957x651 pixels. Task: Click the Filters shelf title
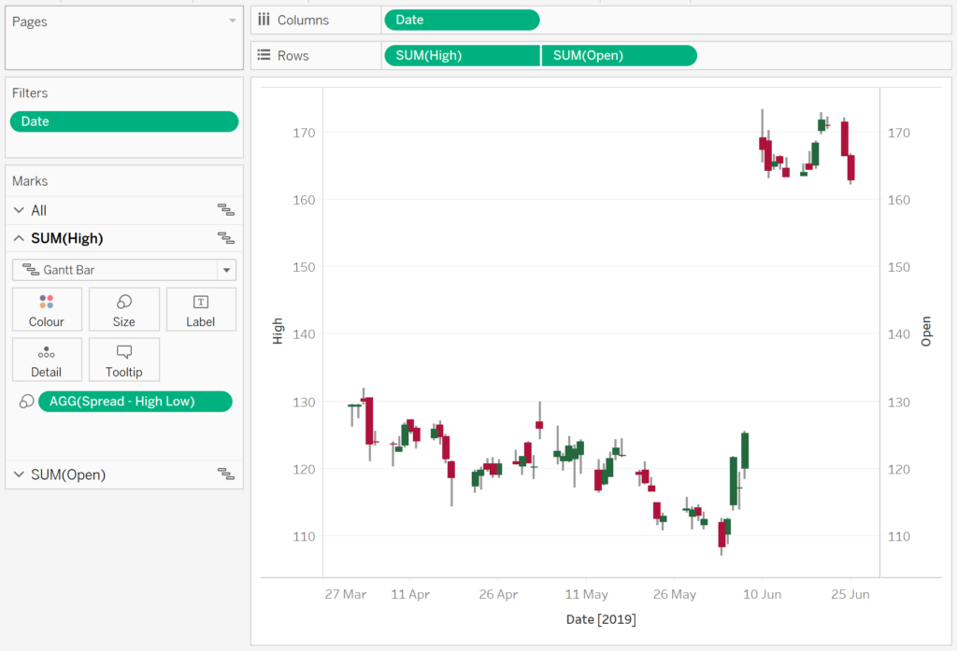[30, 92]
